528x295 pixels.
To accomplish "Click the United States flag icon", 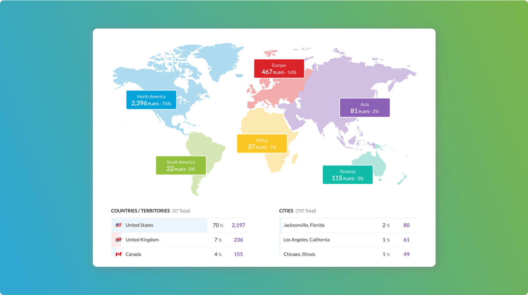I will [118, 225].
